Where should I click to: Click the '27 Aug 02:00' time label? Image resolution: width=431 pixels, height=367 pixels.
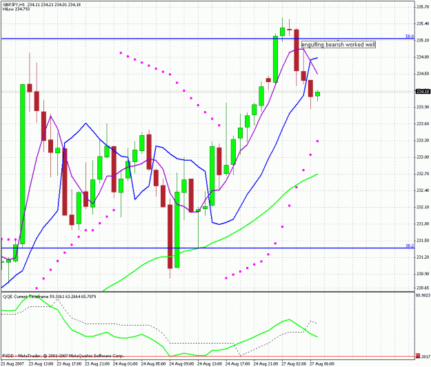(294, 364)
